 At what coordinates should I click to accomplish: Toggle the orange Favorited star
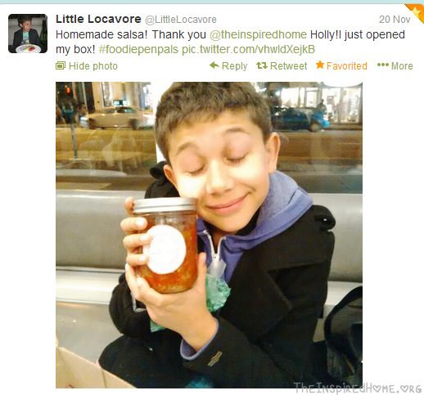click(x=320, y=65)
